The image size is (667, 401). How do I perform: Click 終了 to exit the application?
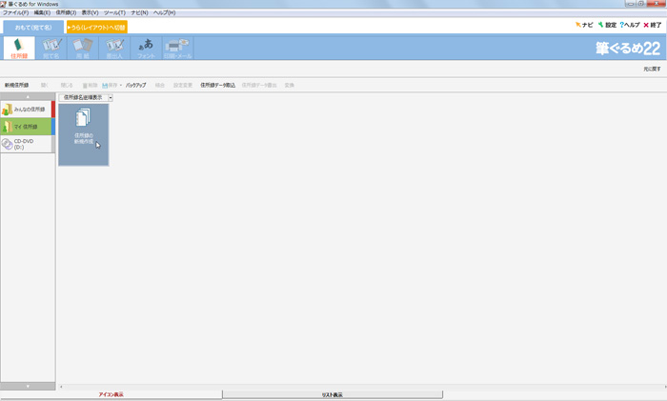(653, 25)
